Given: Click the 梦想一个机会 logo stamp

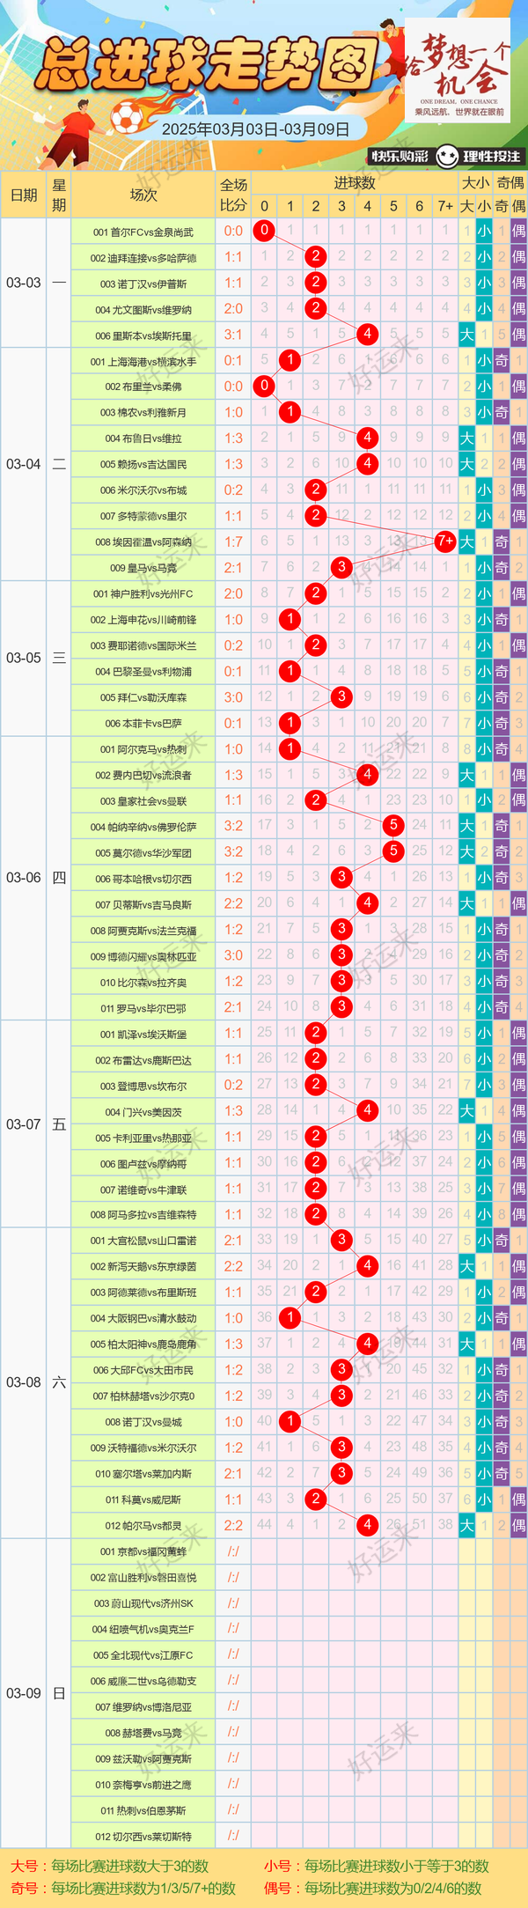Looking at the screenshot, I should pos(458,70).
